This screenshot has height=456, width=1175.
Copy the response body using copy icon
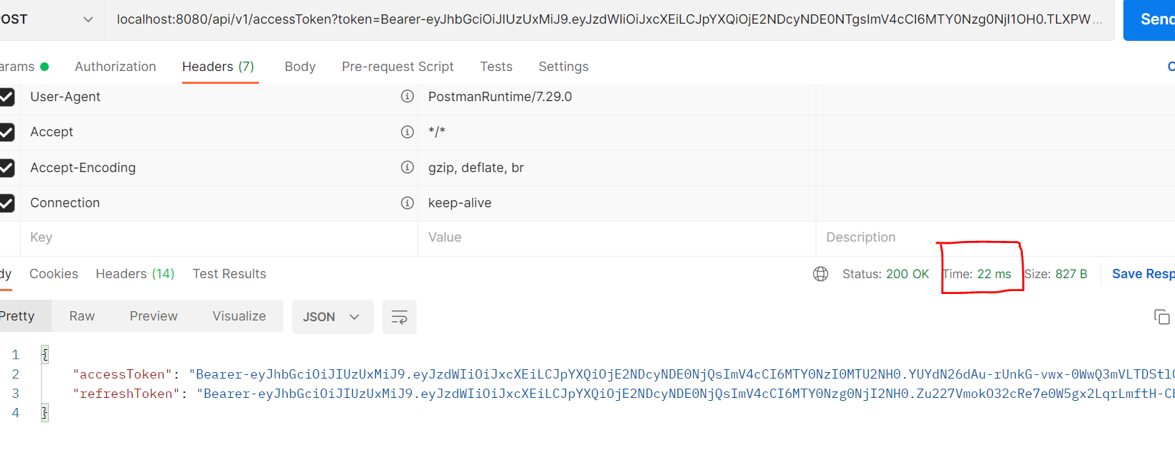pyautogui.click(x=1162, y=316)
